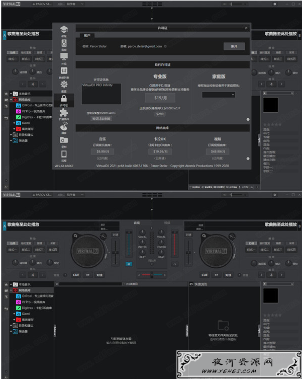Open the 播客 broadcast satellite-dish icon
Viewport: 302px width, 379px height.
point(64,126)
